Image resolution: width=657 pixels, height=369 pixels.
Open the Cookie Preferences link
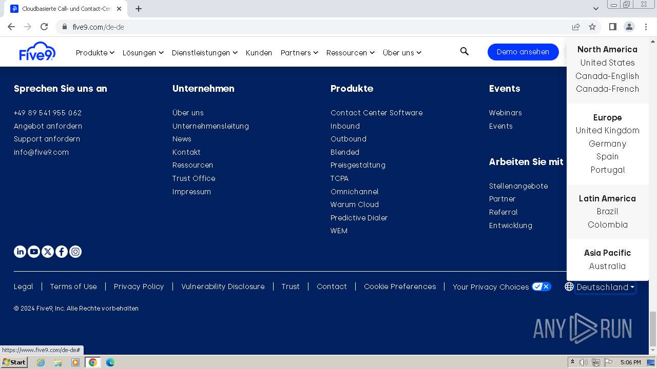[x=400, y=286]
